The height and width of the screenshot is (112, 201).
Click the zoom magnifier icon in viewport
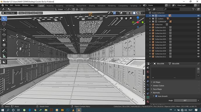[131, 18]
